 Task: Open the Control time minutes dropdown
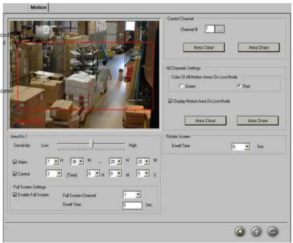pyautogui.click(x=119, y=173)
